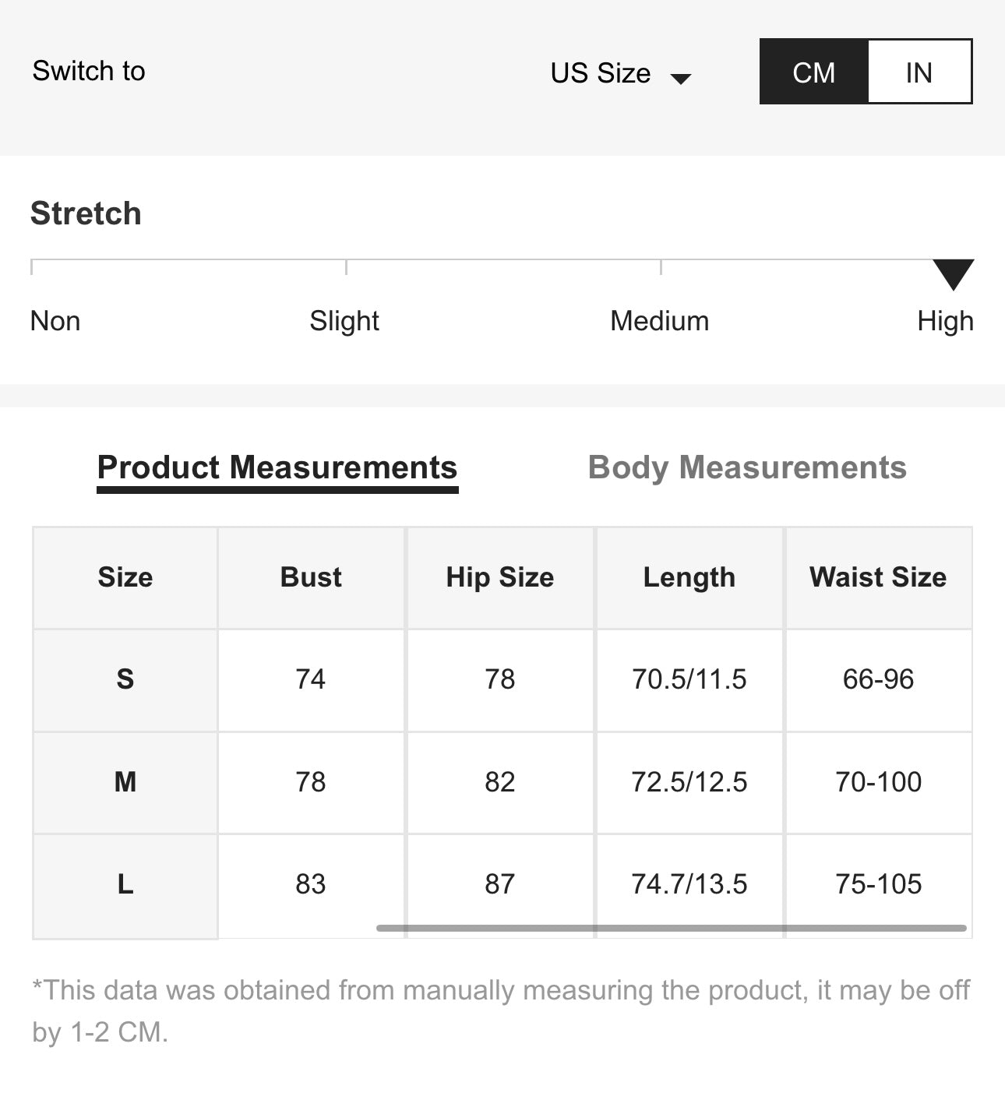Screen dimensions: 1005x1100
Task: Select the size L row label
Action: [125, 884]
